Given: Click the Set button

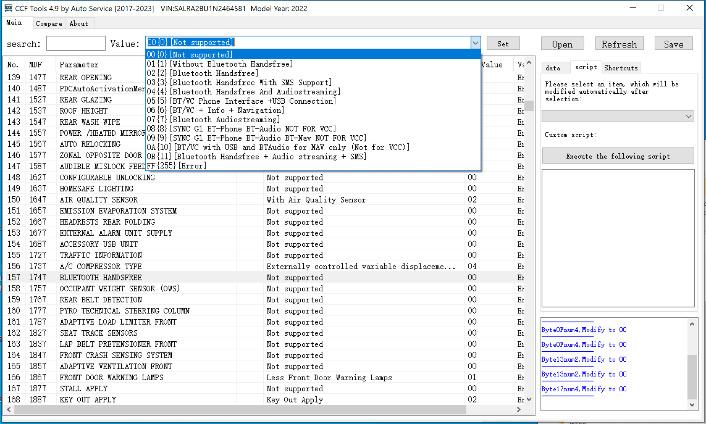Looking at the screenshot, I should click(503, 43).
